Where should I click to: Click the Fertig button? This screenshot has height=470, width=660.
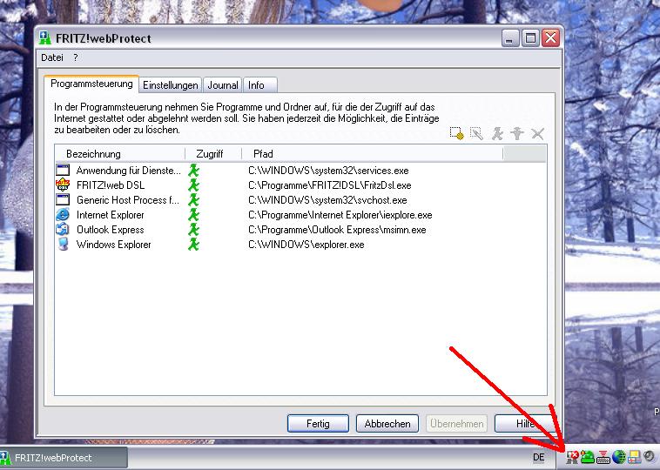pyautogui.click(x=318, y=424)
